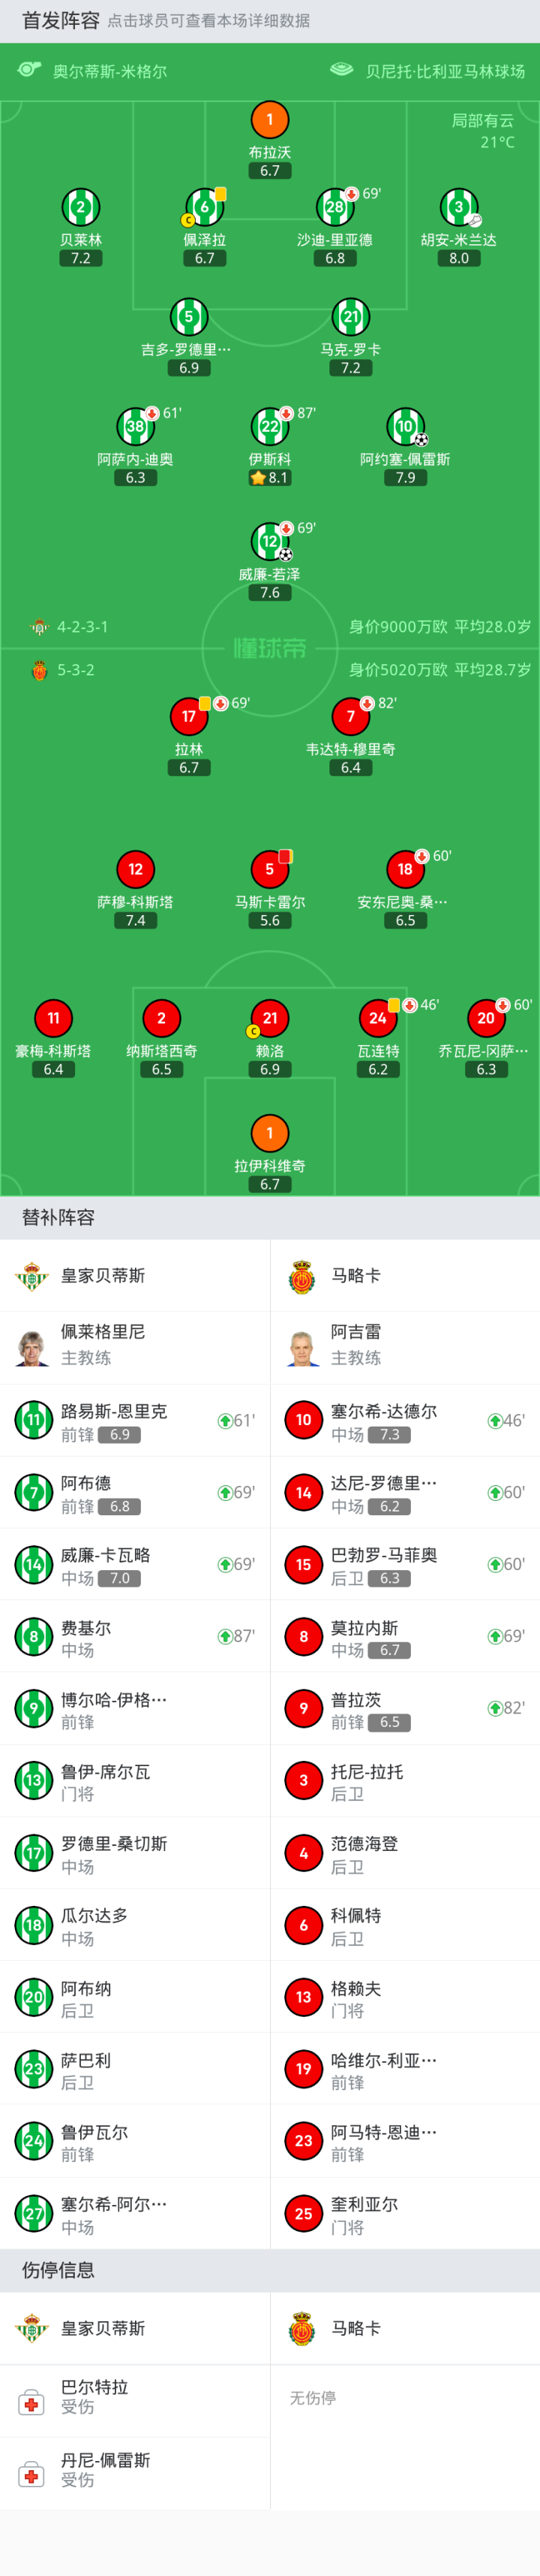Open substitute 路易斯-恩里克's row
The height and width of the screenshot is (2576, 540).
(x=135, y=1420)
